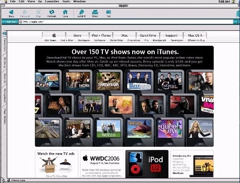Click the address URL field
This screenshot has height=183, width=240.
126,22
